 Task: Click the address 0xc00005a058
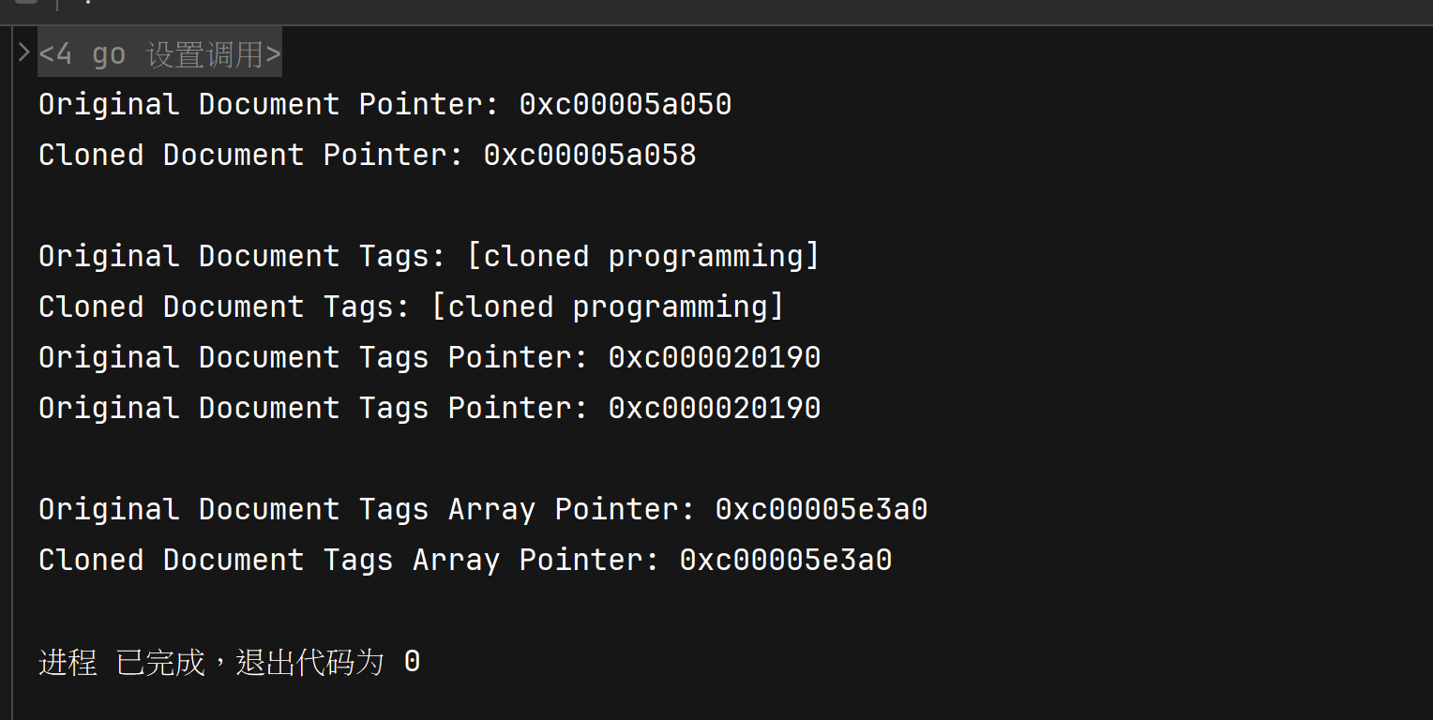pyautogui.click(x=589, y=155)
